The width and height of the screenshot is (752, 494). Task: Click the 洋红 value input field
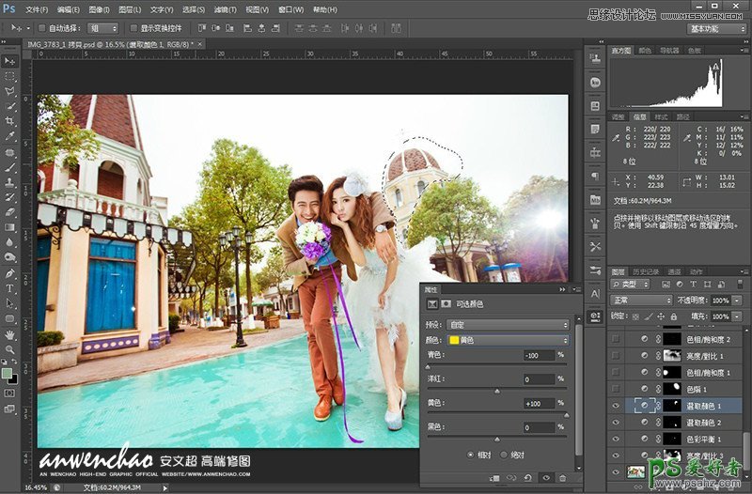[x=539, y=379]
